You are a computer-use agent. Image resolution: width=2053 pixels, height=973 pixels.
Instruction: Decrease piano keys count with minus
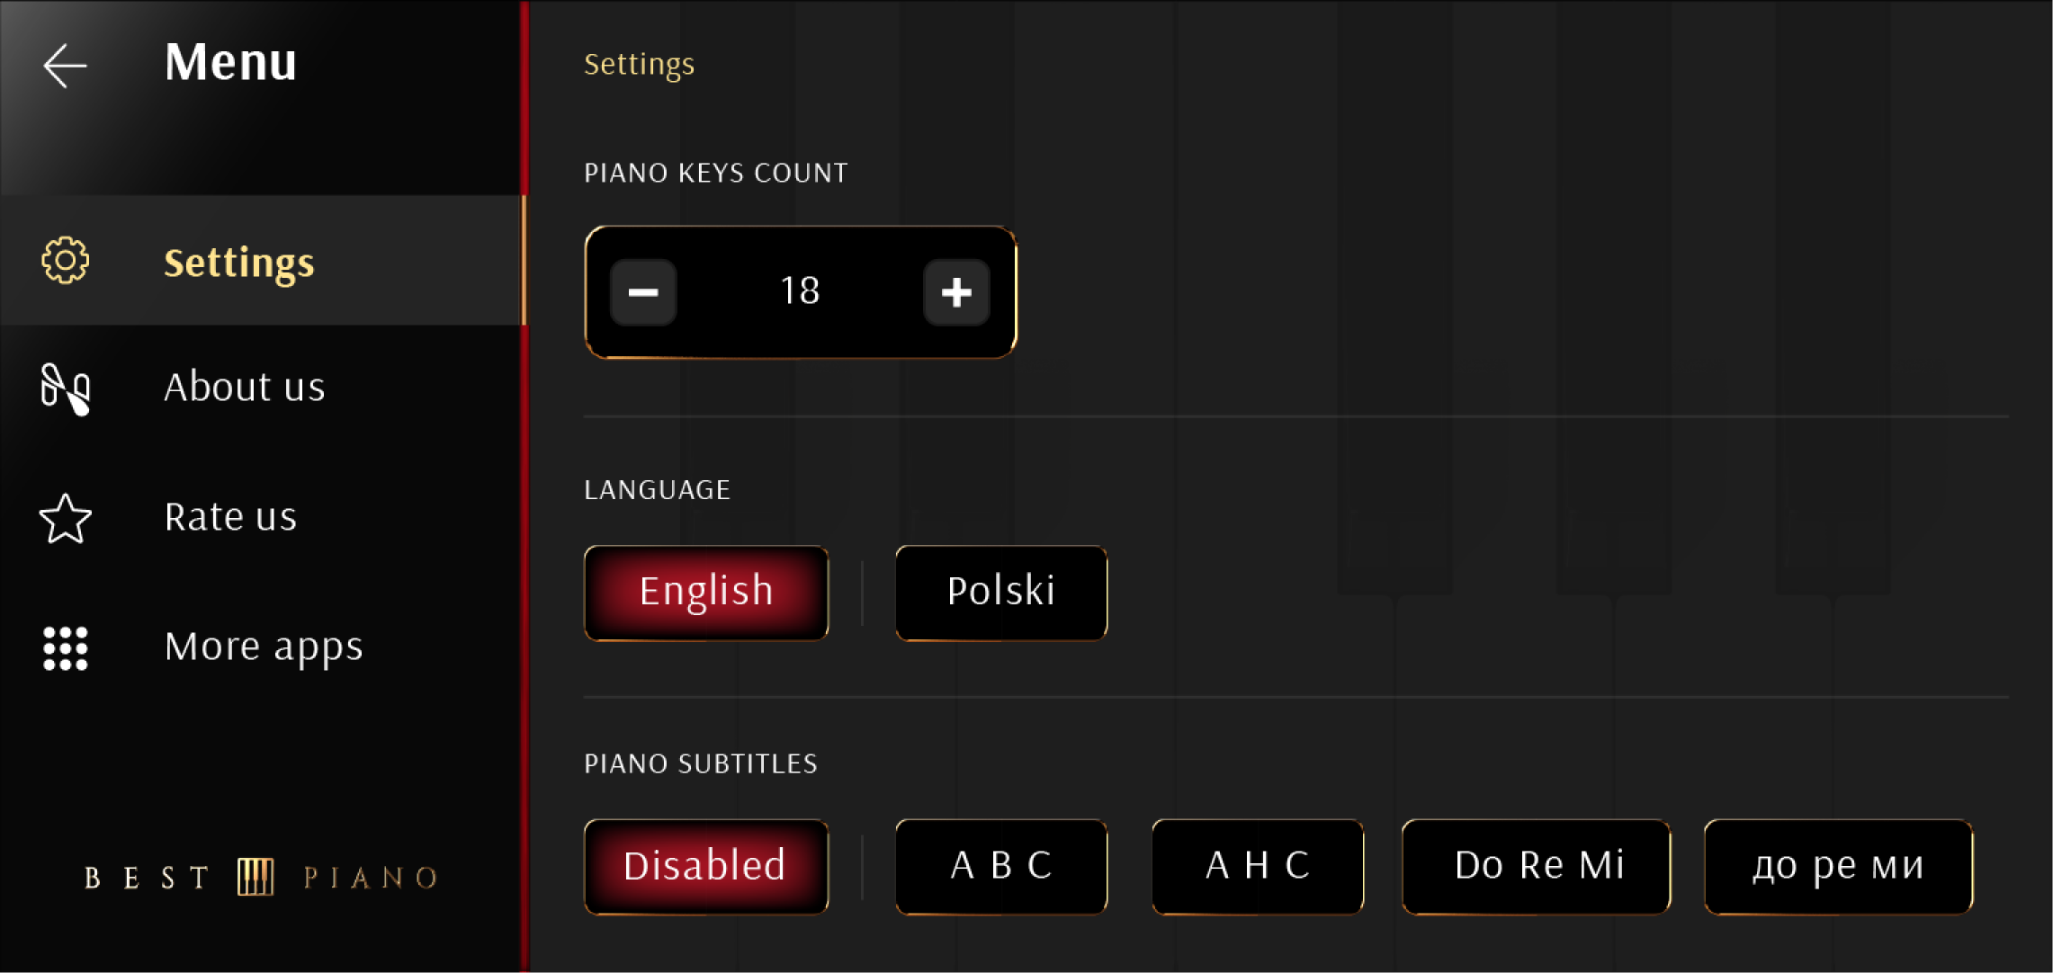(x=643, y=292)
